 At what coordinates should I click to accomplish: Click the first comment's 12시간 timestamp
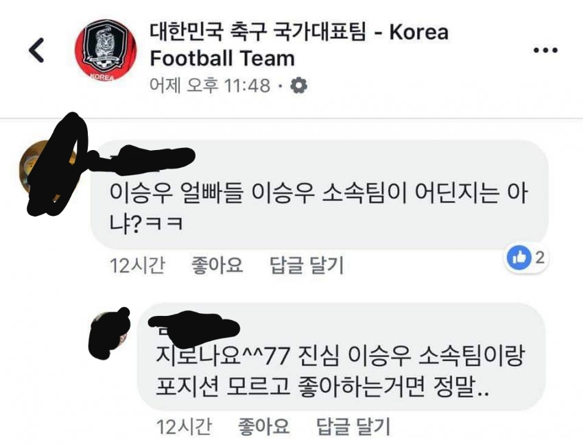pos(137,265)
